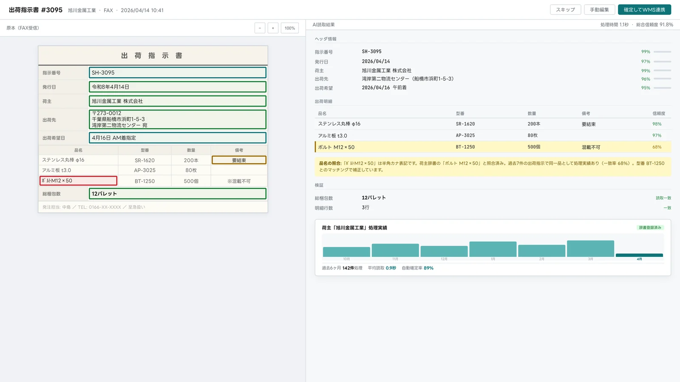680x382 pixels.
Task: Select the red-highlighted ボルトM12×50 field in FAX
Action: click(x=78, y=181)
